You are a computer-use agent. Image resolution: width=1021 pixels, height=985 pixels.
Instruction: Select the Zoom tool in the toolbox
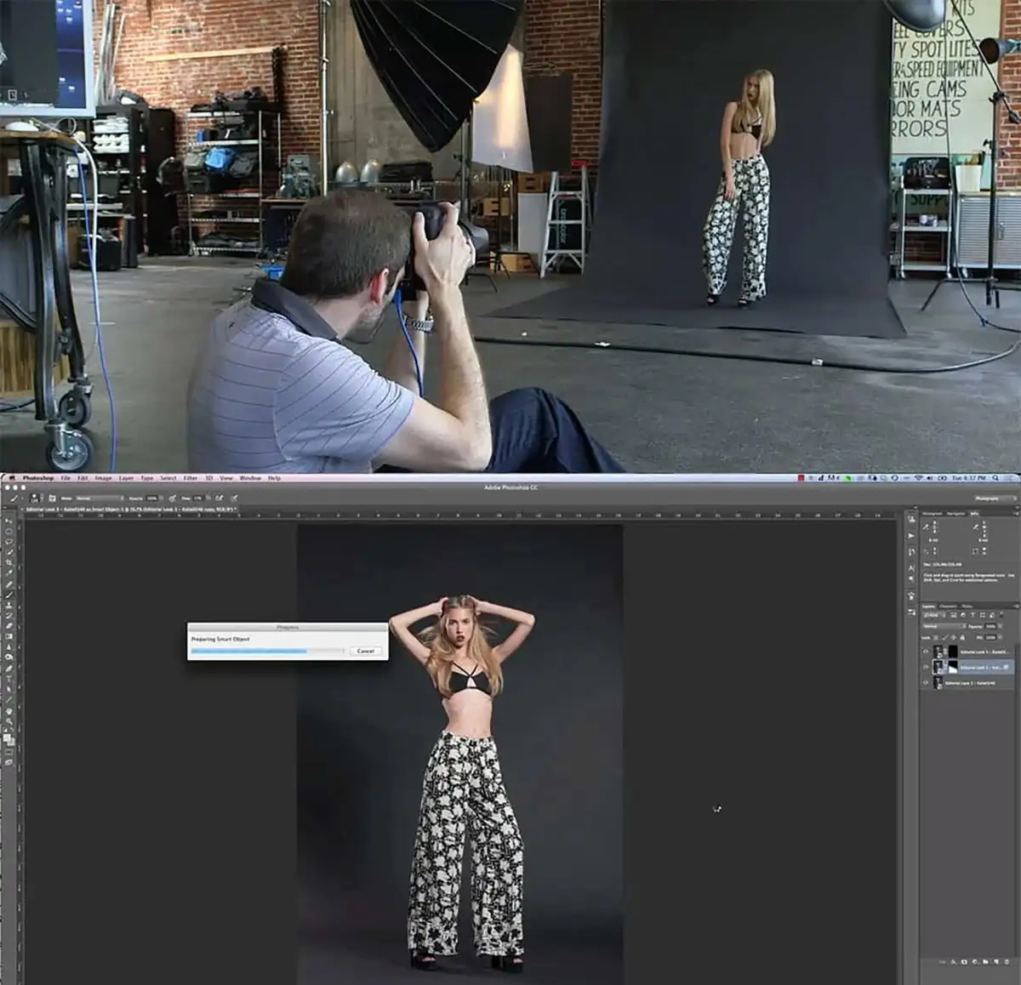click(x=9, y=722)
